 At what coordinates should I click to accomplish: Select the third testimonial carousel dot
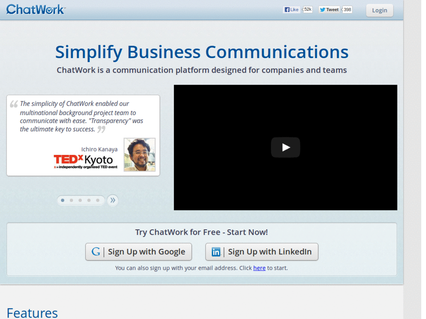80,200
